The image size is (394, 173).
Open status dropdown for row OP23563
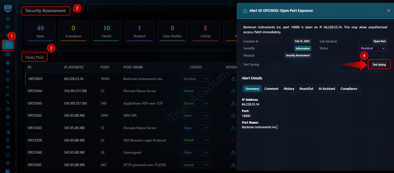coord(196,103)
